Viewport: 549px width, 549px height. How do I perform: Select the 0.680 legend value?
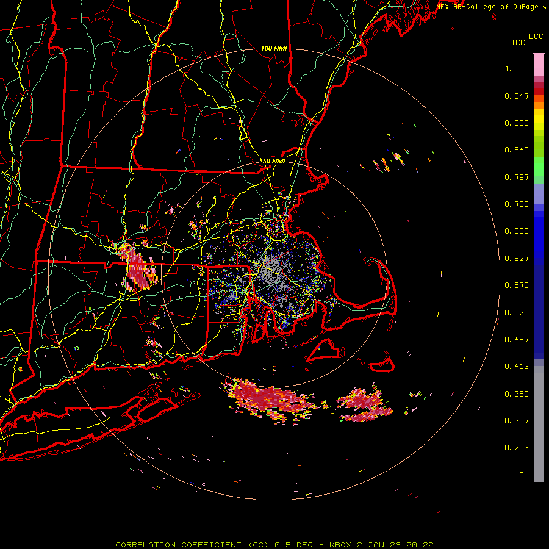517,231
